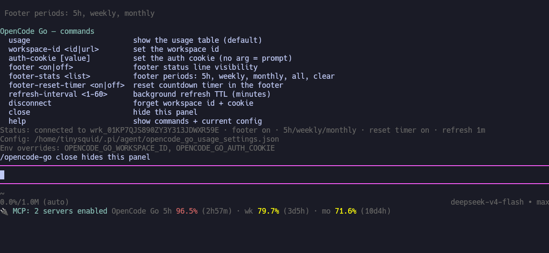
Task: Click the 'Env overrides' line
Action: point(137,148)
